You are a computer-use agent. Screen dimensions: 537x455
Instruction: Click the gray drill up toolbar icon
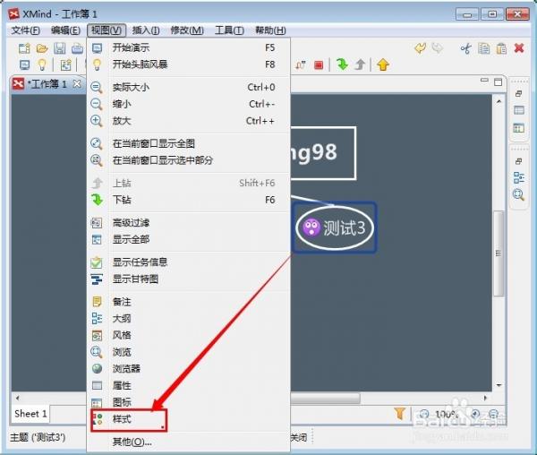[360, 64]
